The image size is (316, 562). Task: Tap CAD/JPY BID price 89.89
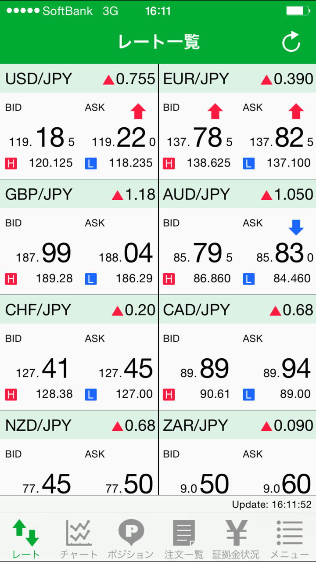(205, 369)
